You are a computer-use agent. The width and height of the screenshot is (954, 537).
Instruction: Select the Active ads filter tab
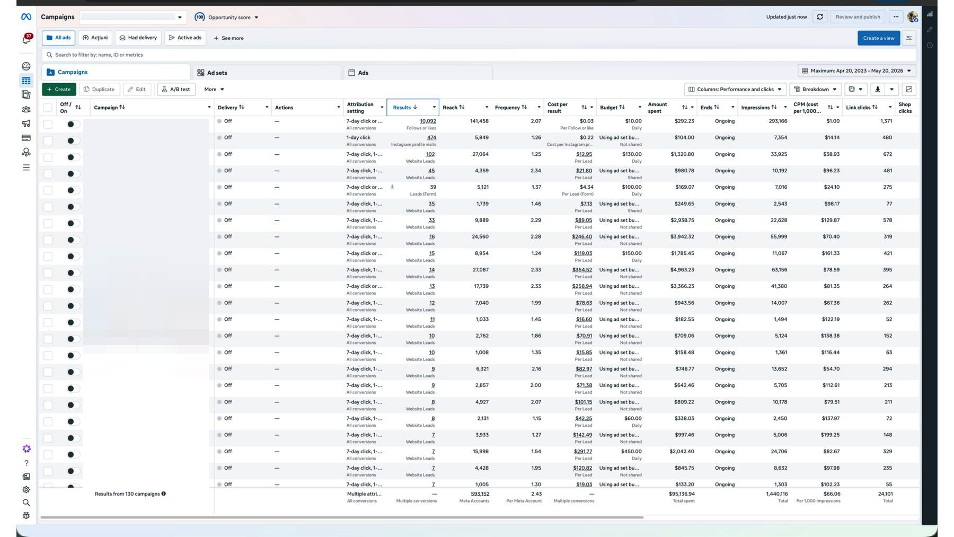pyautogui.click(x=185, y=38)
